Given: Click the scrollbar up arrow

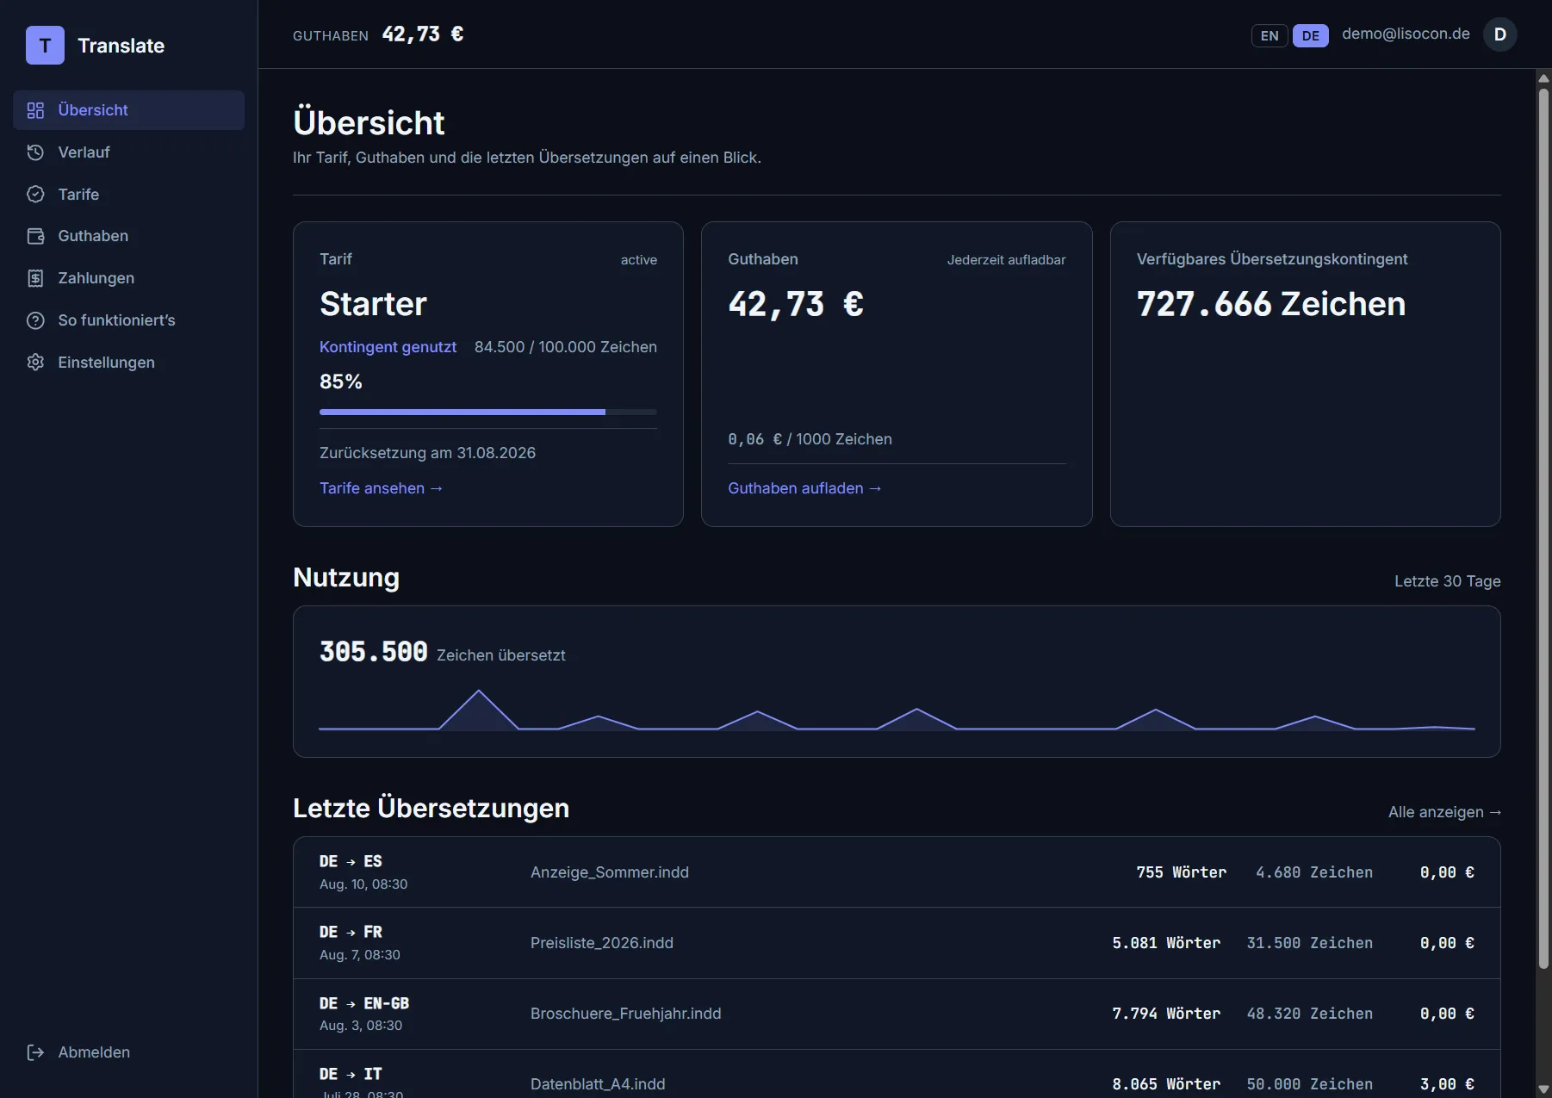Looking at the screenshot, I should click(1543, 78).
